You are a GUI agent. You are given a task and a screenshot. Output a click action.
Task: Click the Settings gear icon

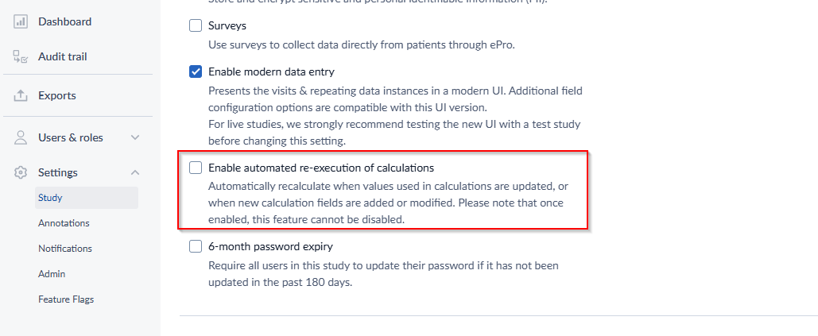click(21, 172)
